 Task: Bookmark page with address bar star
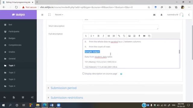tap(149, 7)
